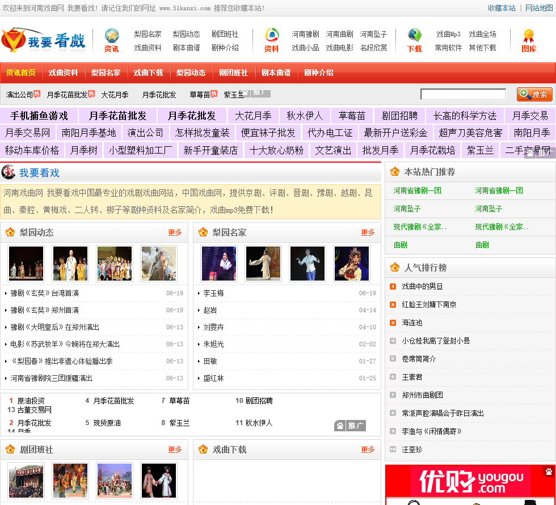
Task: Open article 豫剧《大明皇后》在郑州演出
Action: (x=54, y=327)
